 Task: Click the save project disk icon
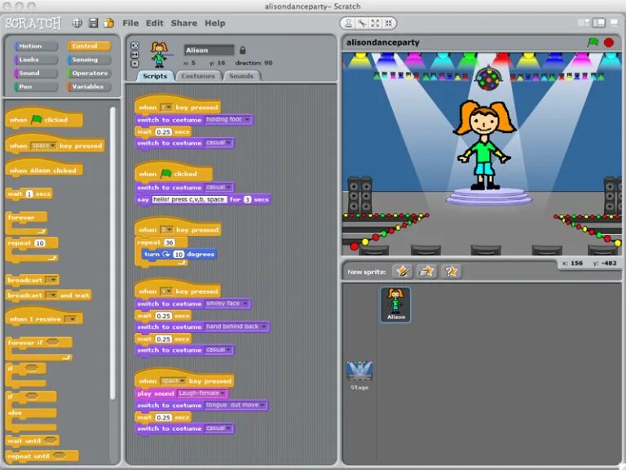pos(93,23)
